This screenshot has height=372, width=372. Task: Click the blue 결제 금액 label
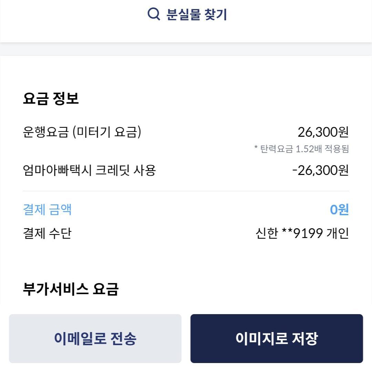pos(47,209)
